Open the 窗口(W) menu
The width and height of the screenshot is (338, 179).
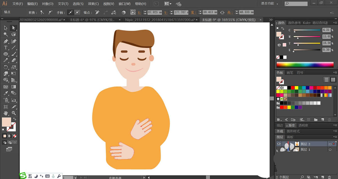124,4
